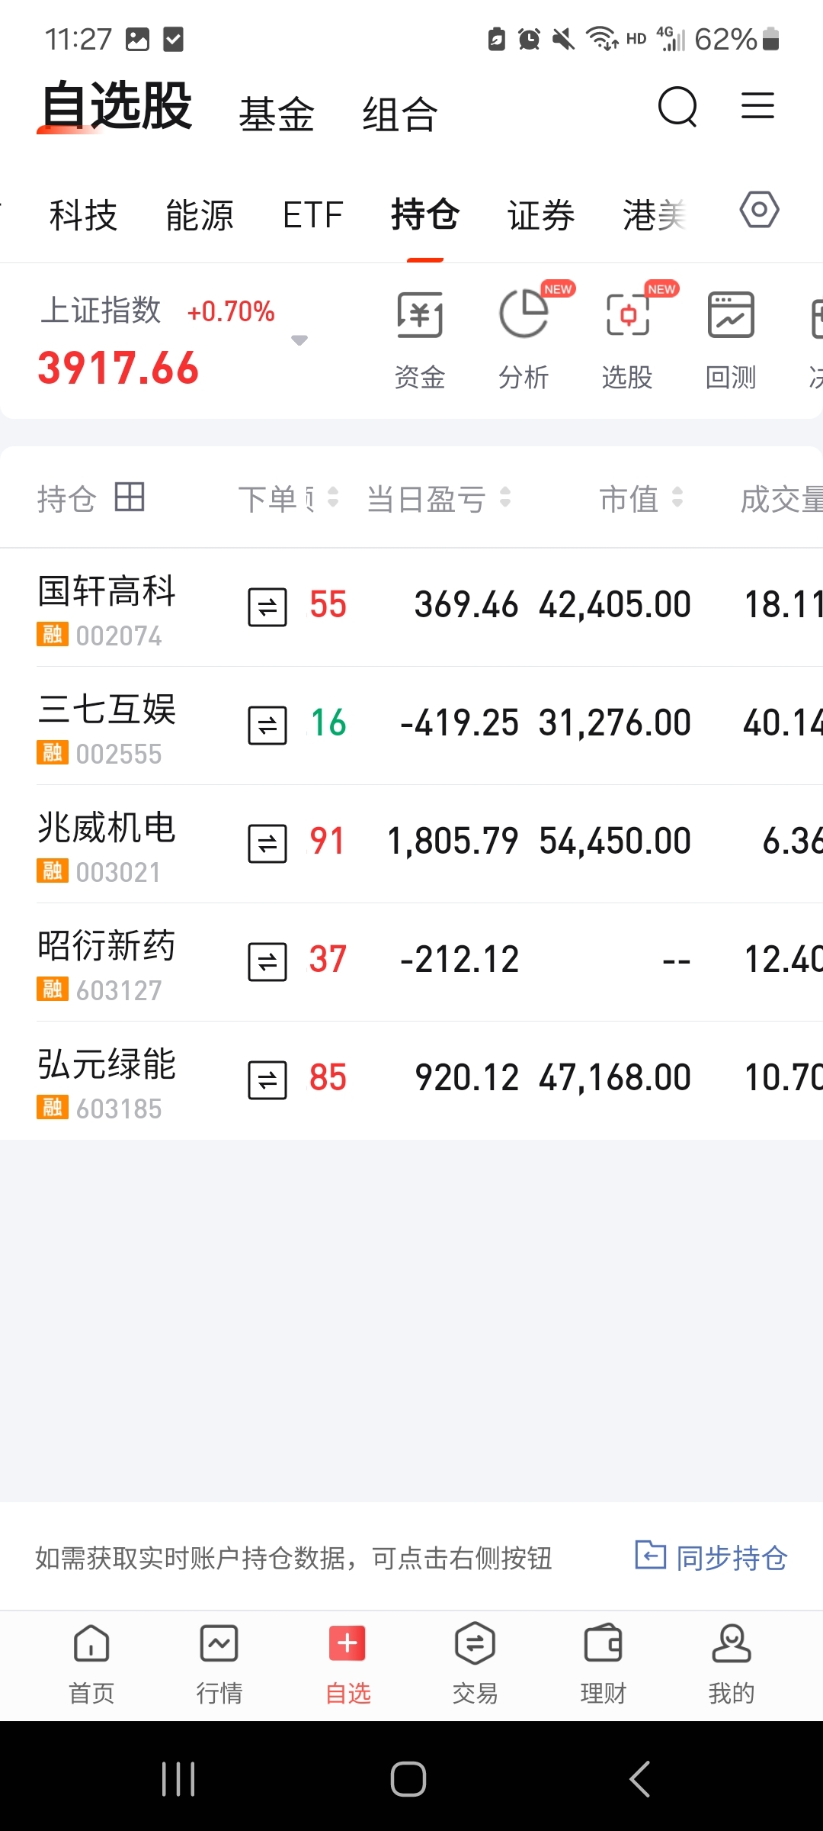Tap the 同步持仓 sync link
Image resolution: width=823 pixels, height=1831 pixels.
[712, 1557]
